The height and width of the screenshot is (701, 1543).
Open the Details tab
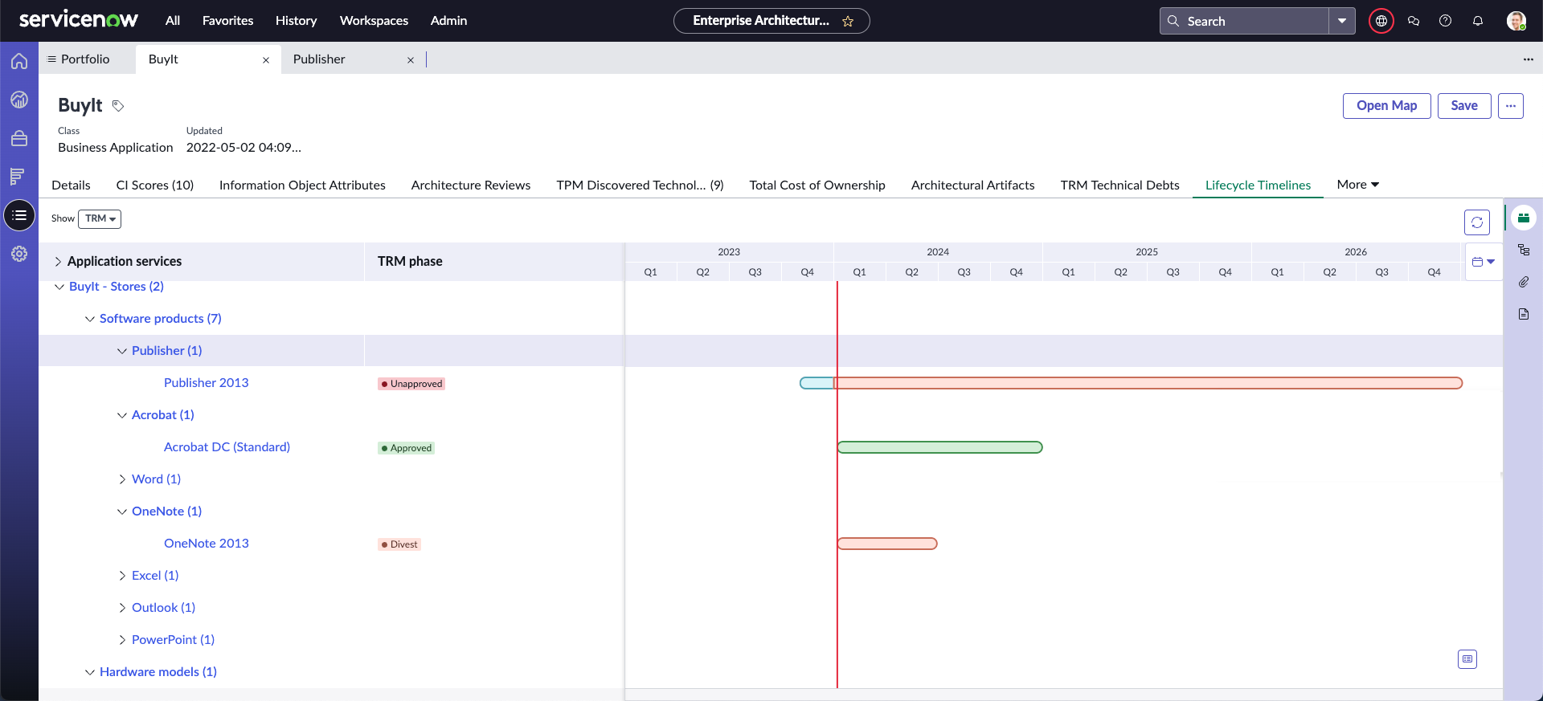71,185
